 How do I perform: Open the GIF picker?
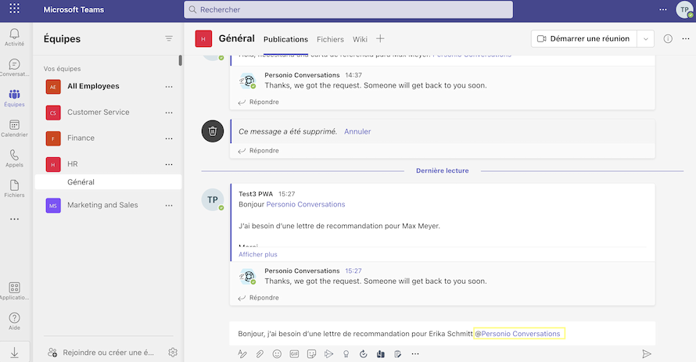pos(294,353)
